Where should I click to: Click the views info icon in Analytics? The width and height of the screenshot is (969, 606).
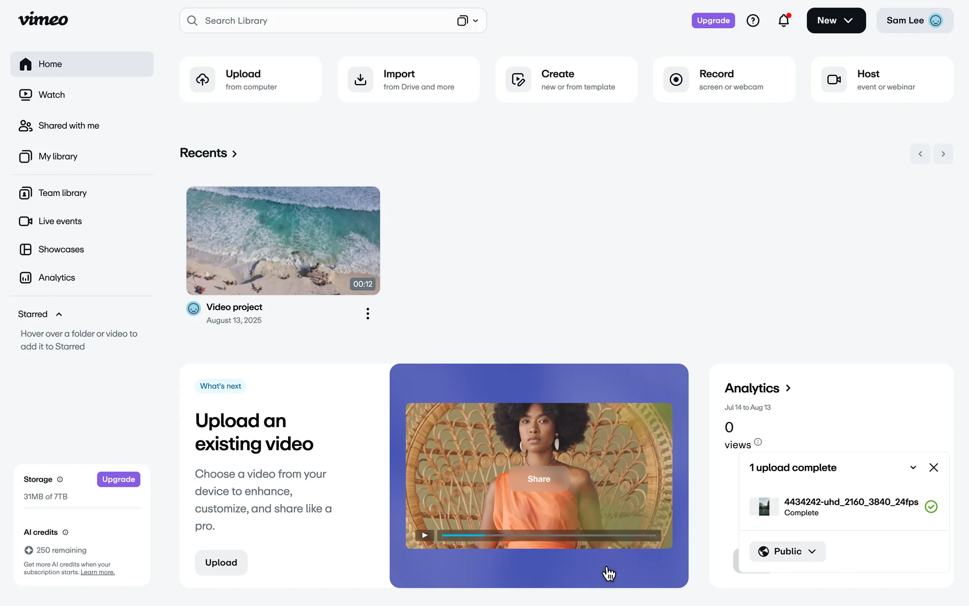(758, 442)
